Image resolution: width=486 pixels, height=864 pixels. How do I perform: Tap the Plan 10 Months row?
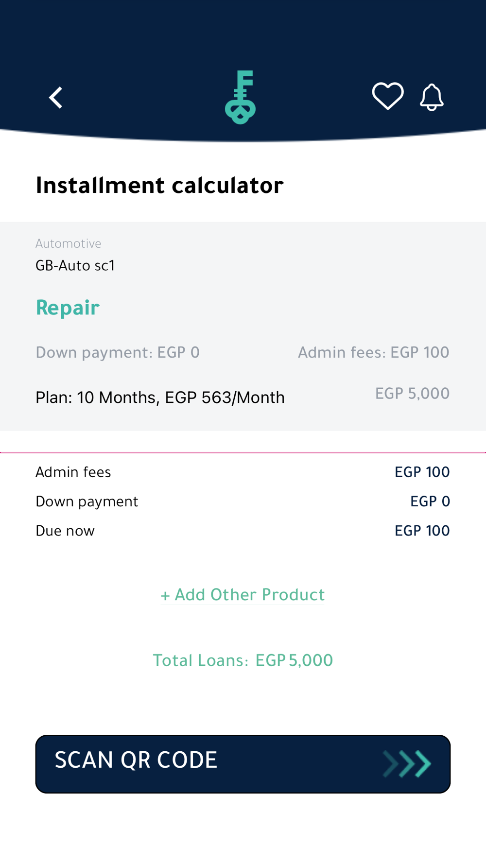[160, 397]
